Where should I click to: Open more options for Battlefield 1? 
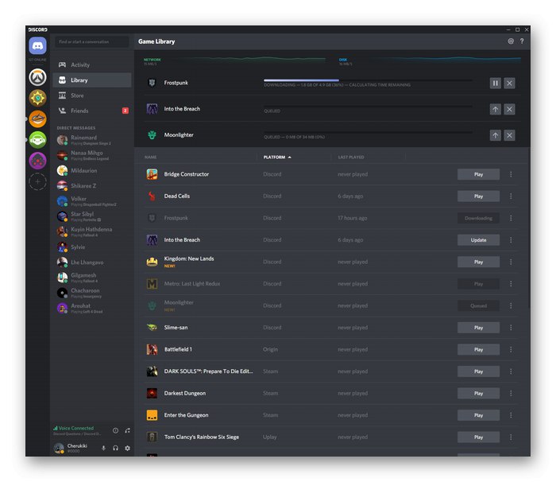tap(511, 349)
